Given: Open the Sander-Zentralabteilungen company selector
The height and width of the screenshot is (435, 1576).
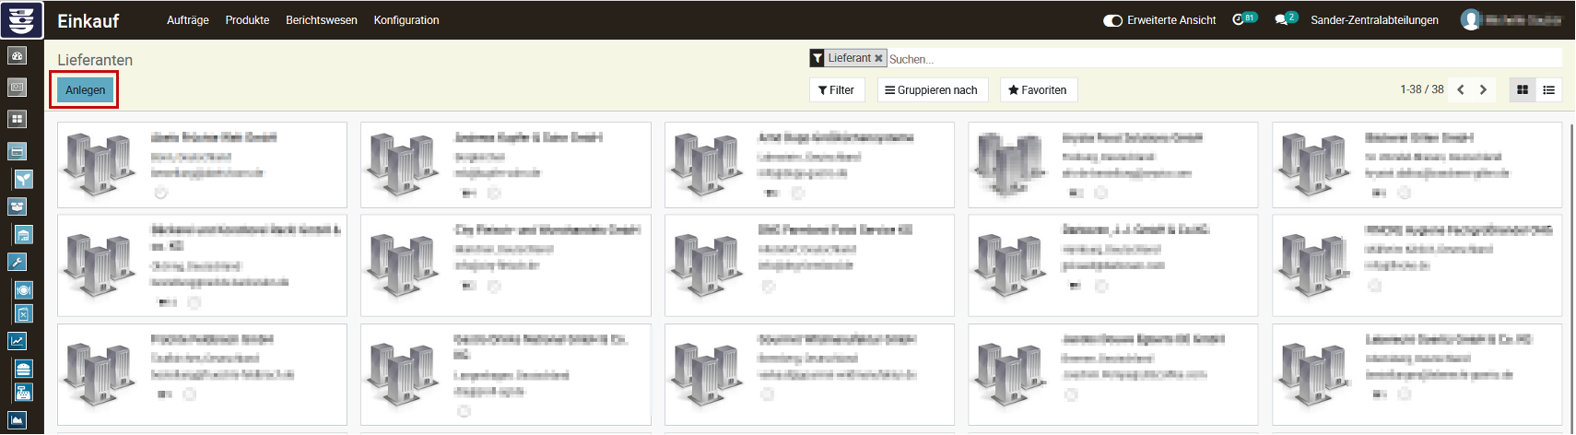Looking at the screenshot, I should (1374, 20).
